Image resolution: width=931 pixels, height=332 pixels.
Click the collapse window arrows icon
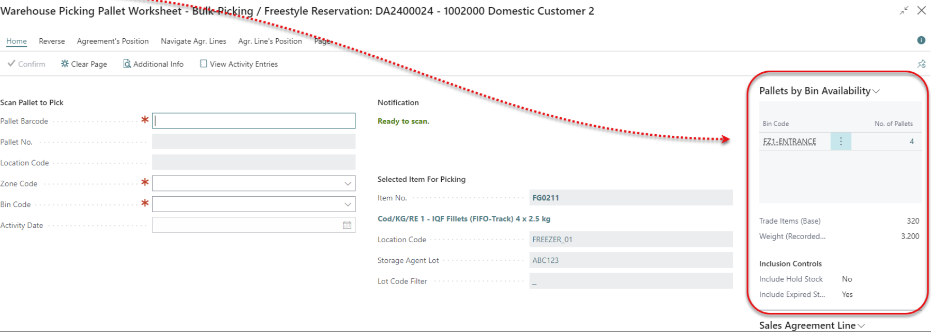point(904,11)
